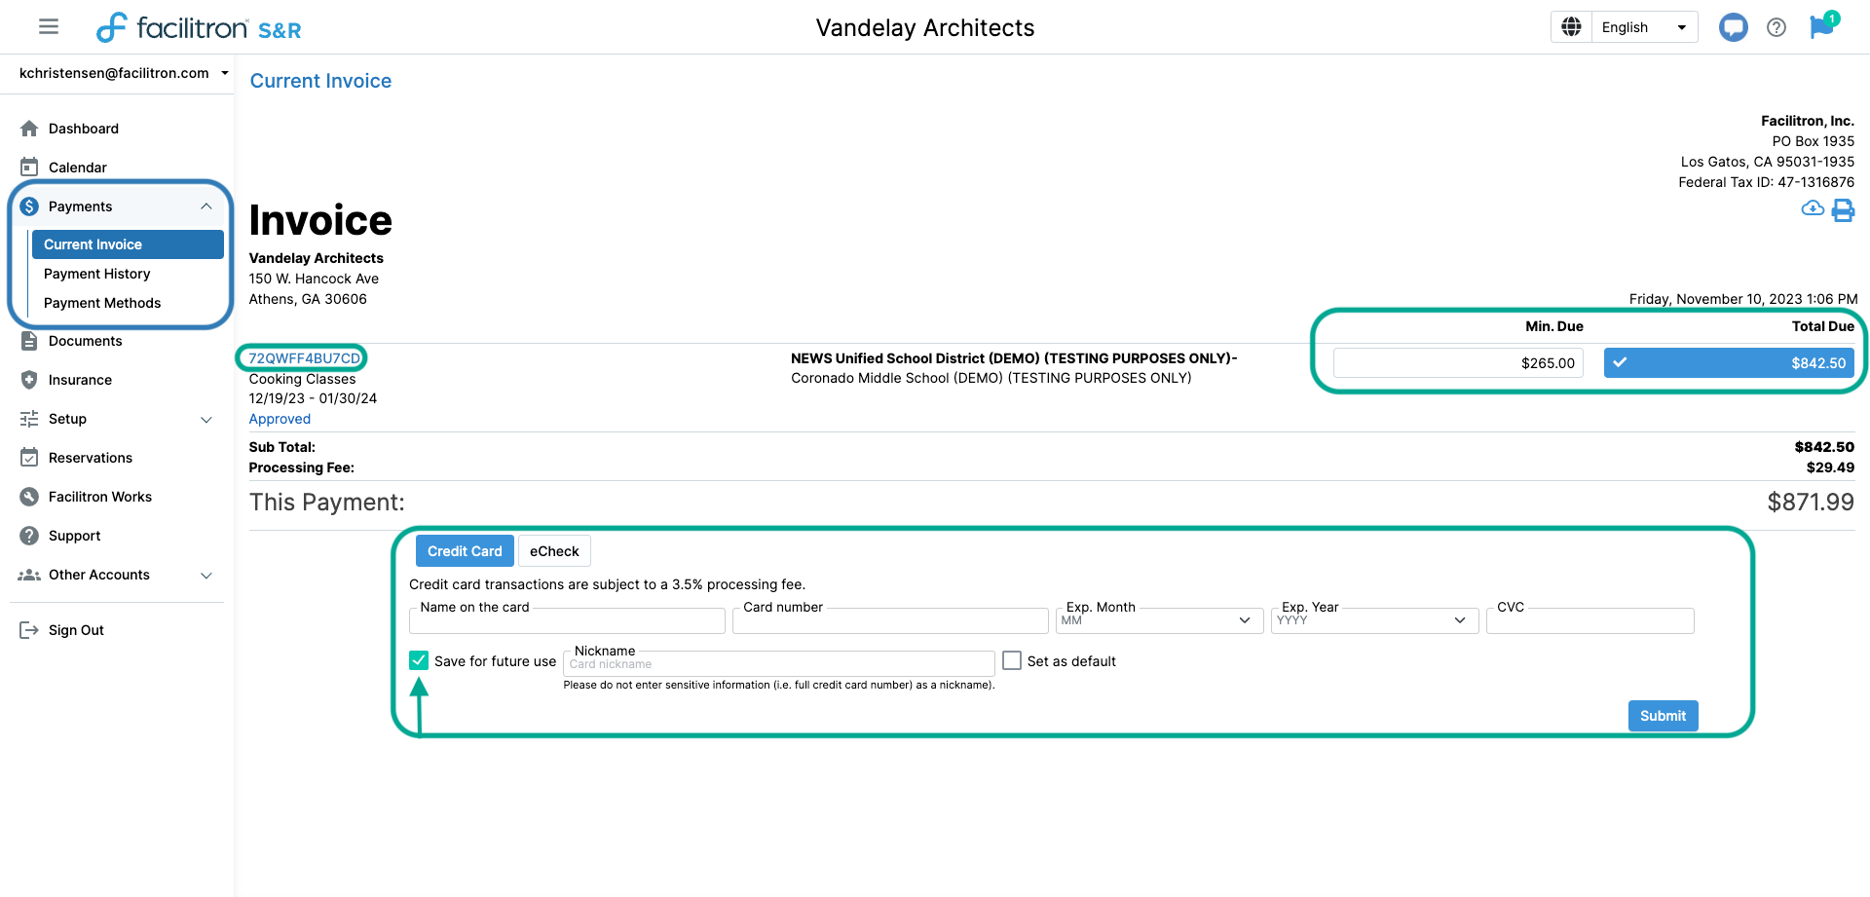Open the Facilitron Works menu item
The image size is (1870, 897).
tap(100, 497)
